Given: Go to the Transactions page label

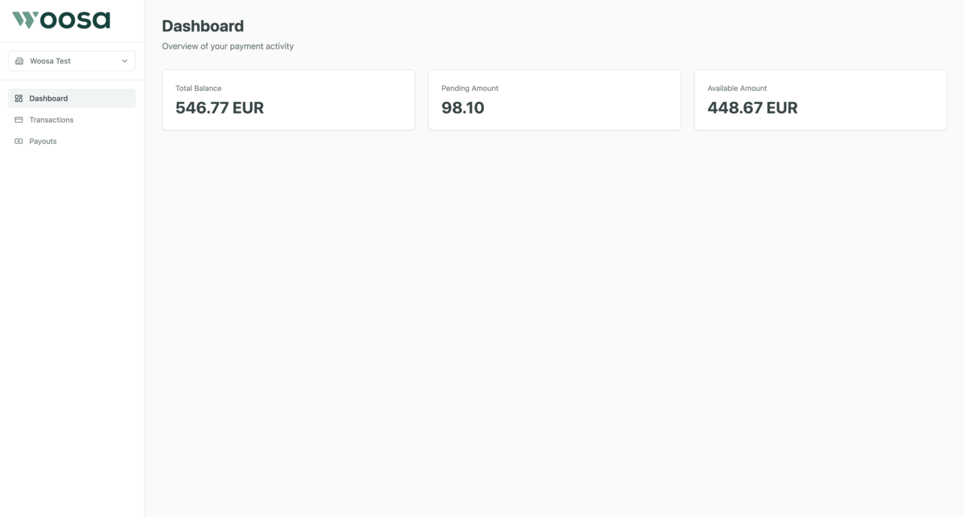Looking at the screenshot, I should (51, 120).
